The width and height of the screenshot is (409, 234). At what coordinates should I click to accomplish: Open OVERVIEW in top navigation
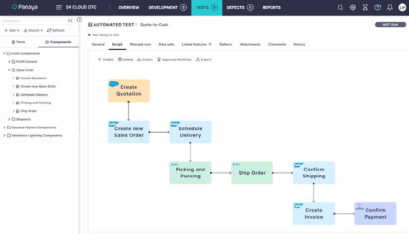coord(128,7)
